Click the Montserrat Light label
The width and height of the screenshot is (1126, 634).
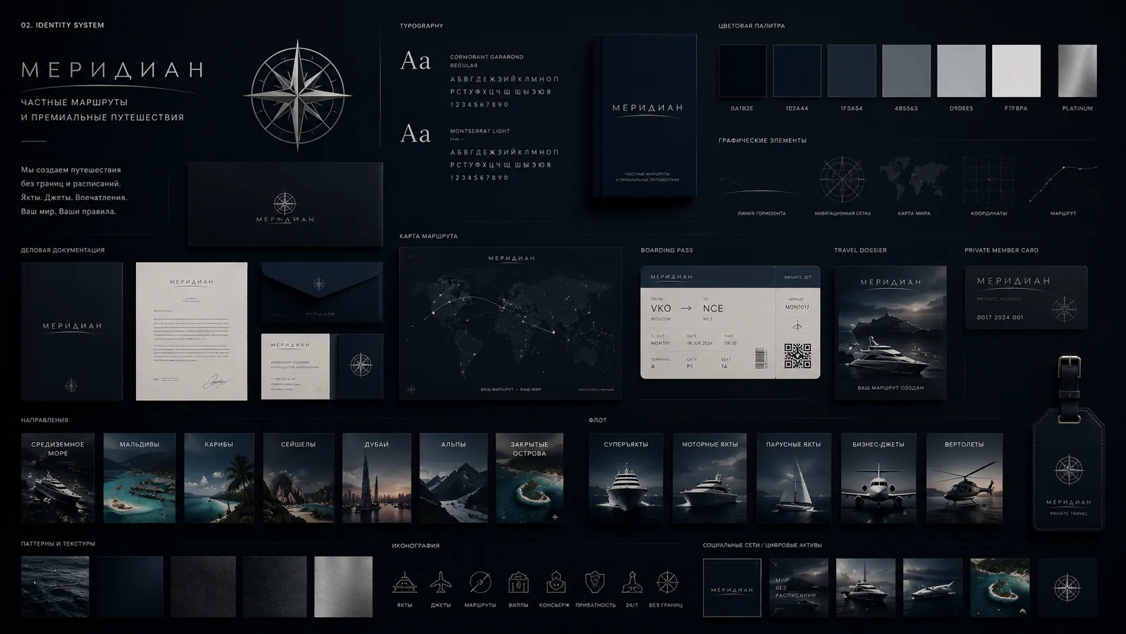point(479,131)
